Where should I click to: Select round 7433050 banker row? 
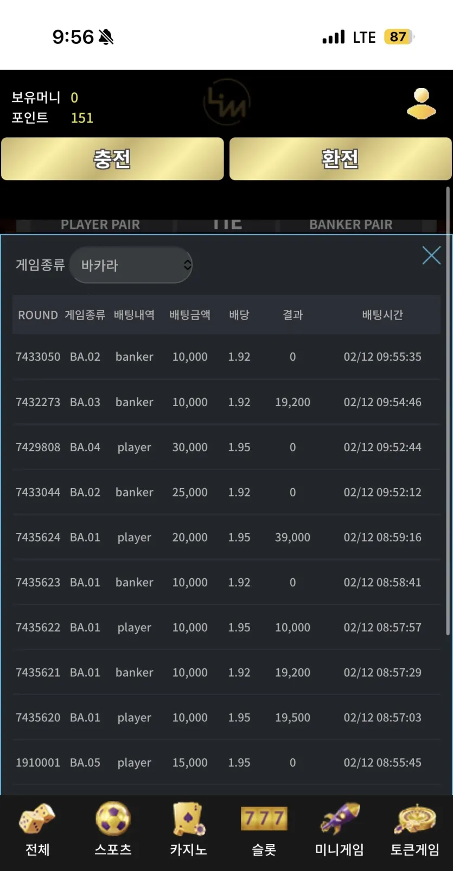tap(226, 356)
